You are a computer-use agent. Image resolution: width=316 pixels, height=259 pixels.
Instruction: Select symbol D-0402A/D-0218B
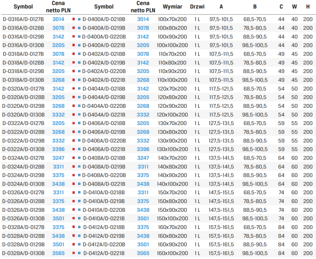click(x=104, y=54)
